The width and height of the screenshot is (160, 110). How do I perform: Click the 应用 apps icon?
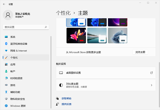[6, 64]
